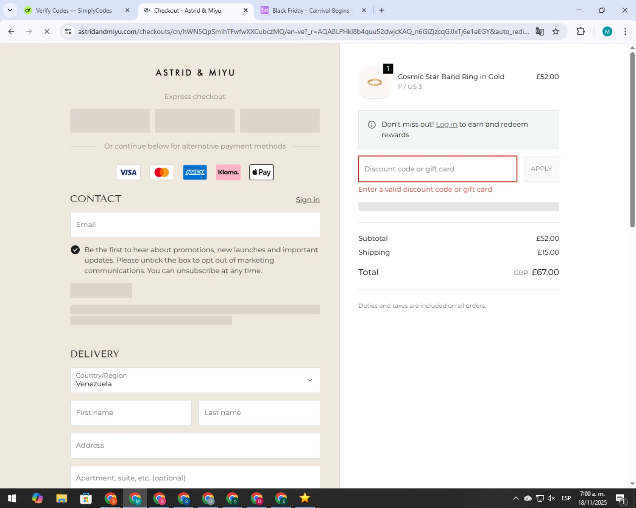The height and width of the screenshot is (508, 636).
Task: Focus the Discount code or gift card field
Action: (x=438, y=169)
